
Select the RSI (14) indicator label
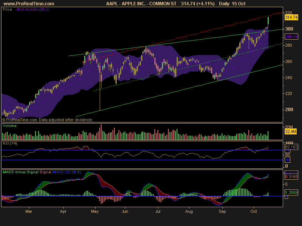point(10,144)
